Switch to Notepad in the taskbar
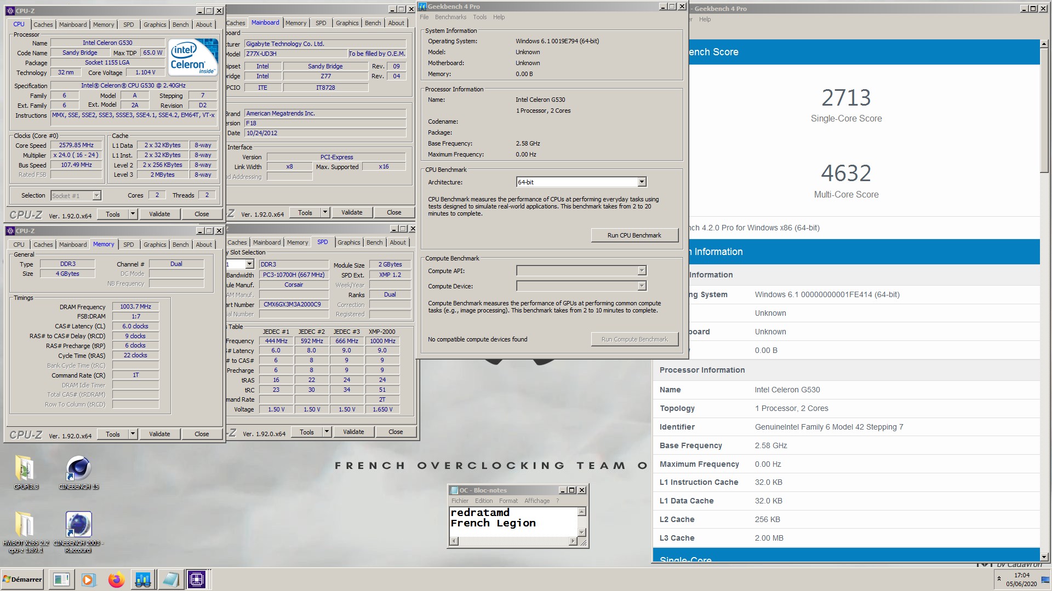The width and height of the screenshot is (1052, 591). 170,580
